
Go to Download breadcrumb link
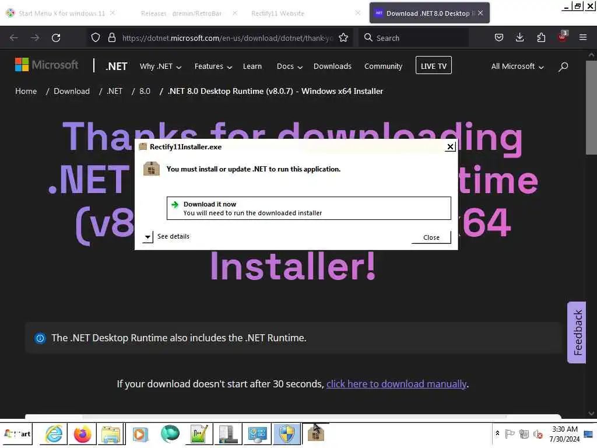point(72,91)
